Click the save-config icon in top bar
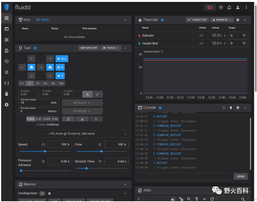 pyautogui.click(x=221, y=7)
